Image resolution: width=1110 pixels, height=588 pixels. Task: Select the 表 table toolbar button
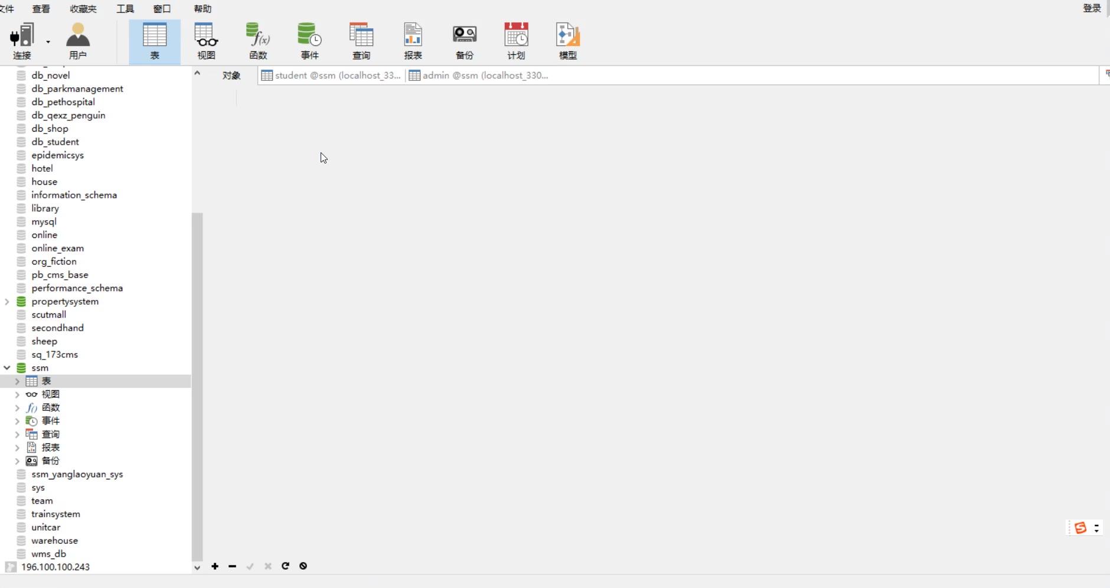click(x=155, y=41)
